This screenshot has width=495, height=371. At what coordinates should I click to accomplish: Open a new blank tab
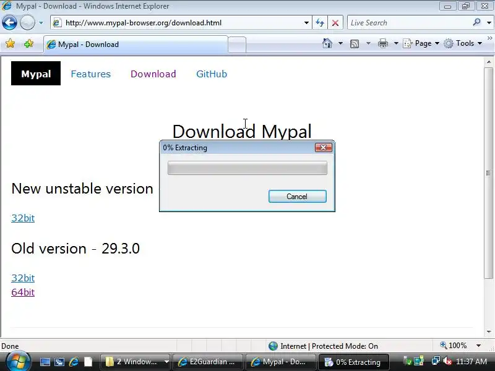pos(237,45)
